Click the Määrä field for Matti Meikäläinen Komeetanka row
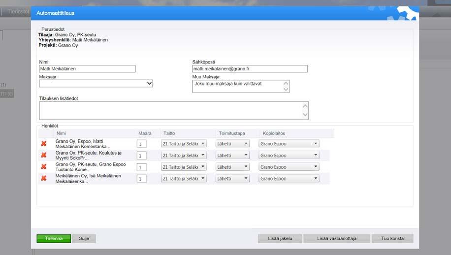This screenshot has width=451, height=255. pyautogui.click(x=141, y=144)
